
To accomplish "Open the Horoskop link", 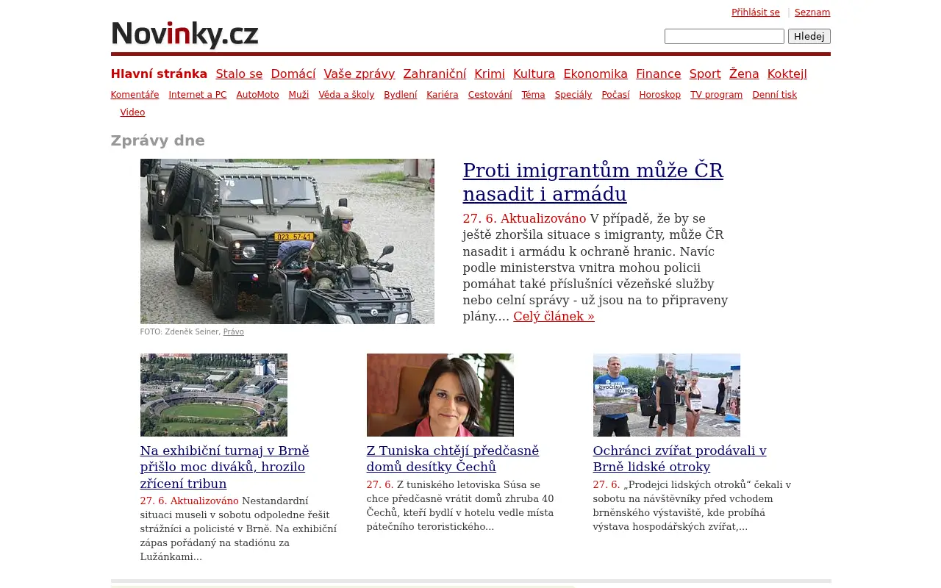I will [x=660, y=95].
